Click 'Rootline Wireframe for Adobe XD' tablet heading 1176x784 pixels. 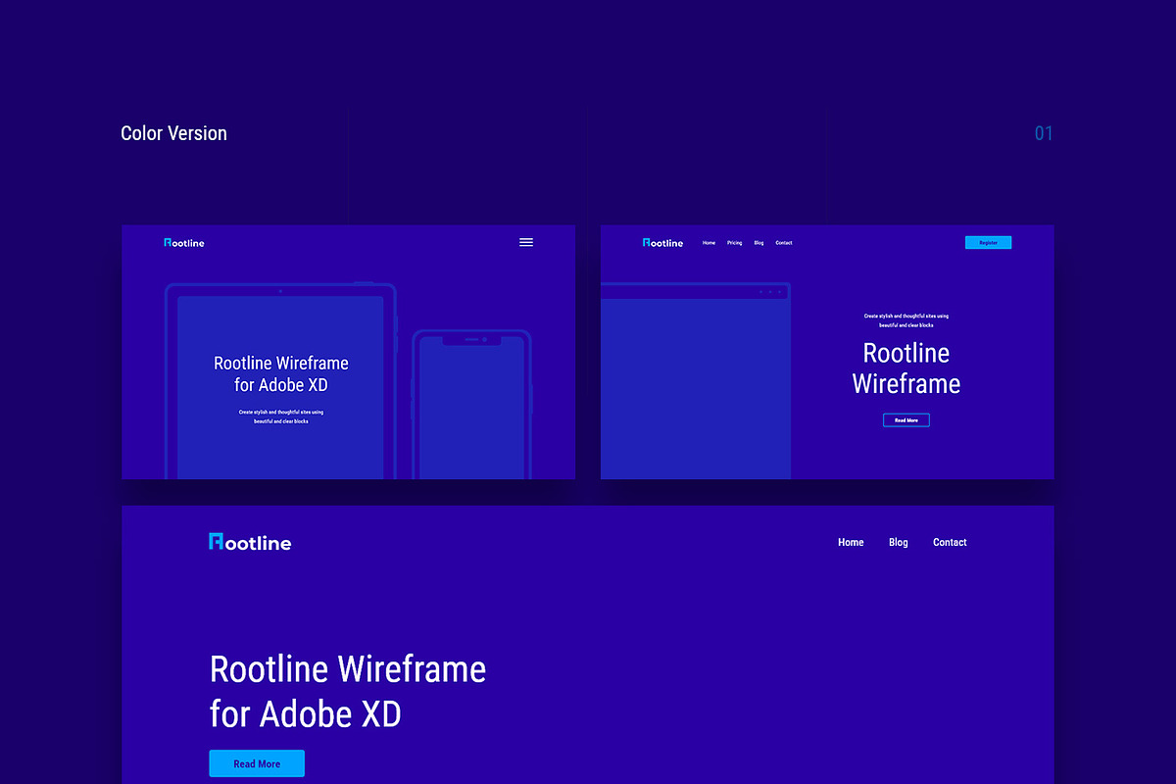[x=281, y=374]
